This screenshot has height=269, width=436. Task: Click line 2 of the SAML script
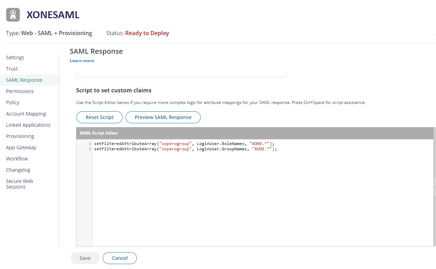(185, 149)
